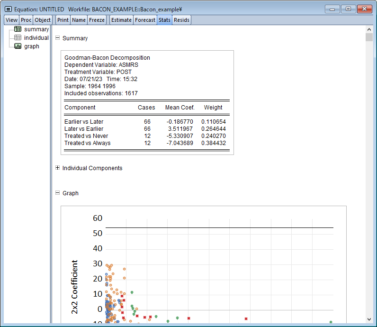Viewport: 377px width, 327px height.
Task: Click the Cases column header
Action: coord(146,108)
